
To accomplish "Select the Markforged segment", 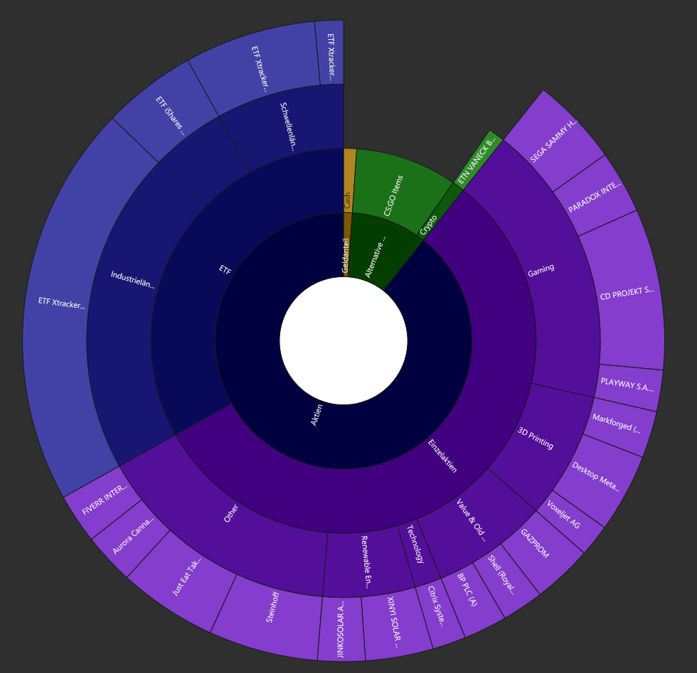I will 619,426.
